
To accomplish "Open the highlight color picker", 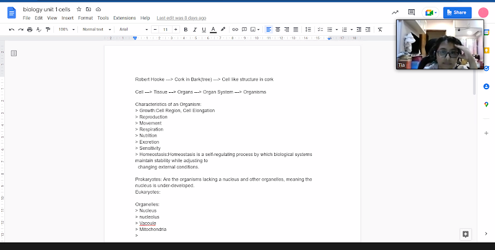I will 223,29.
